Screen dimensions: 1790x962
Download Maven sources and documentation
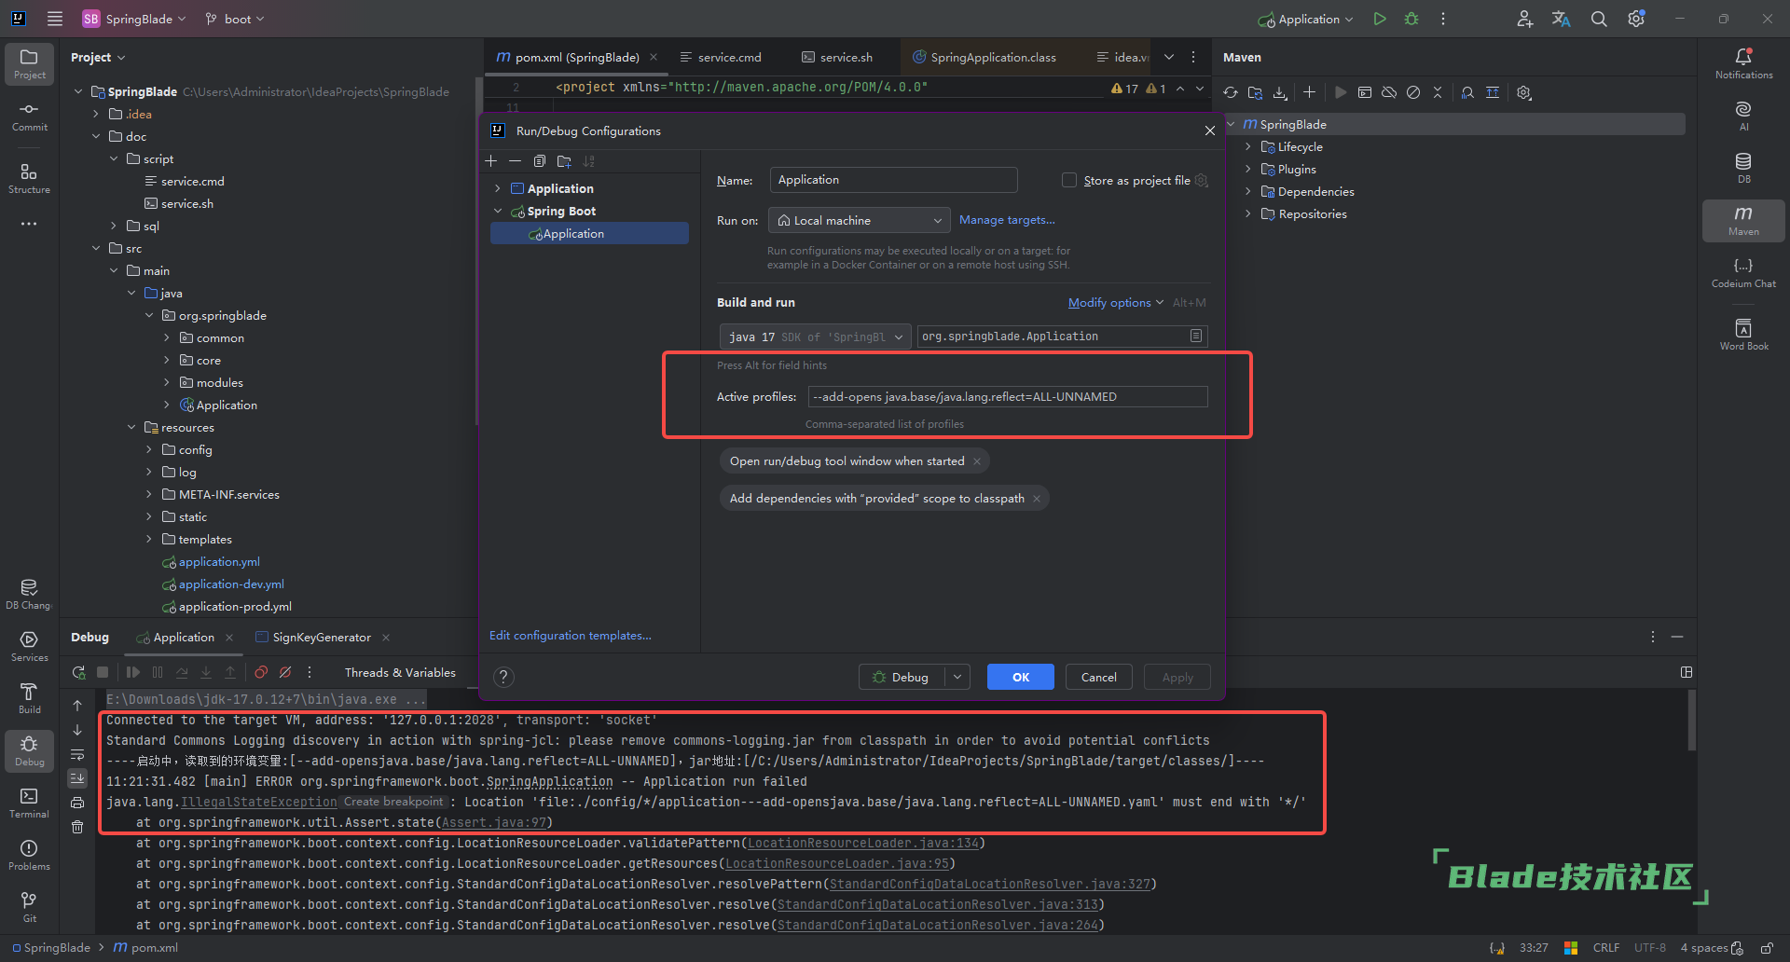[1280, 92]
